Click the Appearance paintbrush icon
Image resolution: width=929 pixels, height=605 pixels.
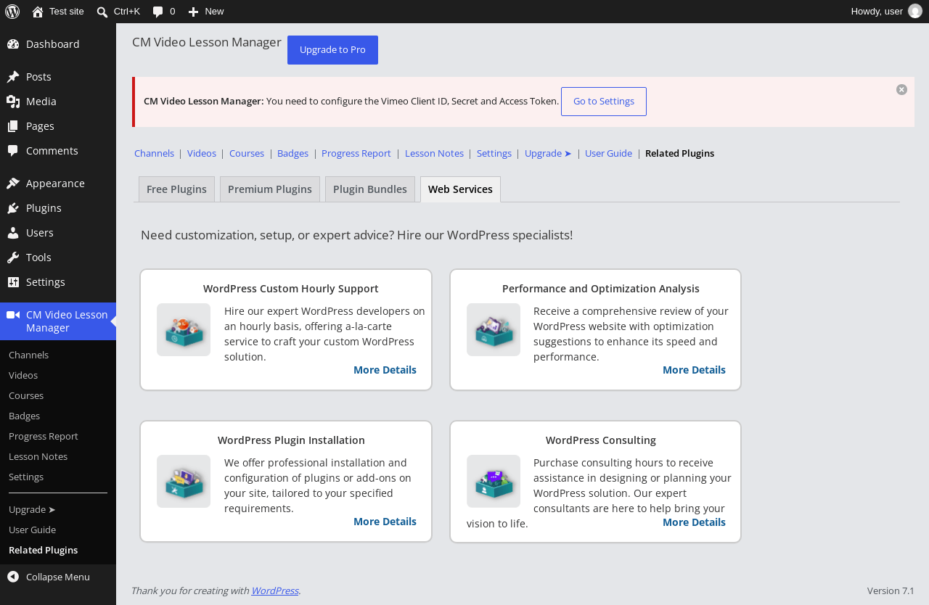coord(13,184)
